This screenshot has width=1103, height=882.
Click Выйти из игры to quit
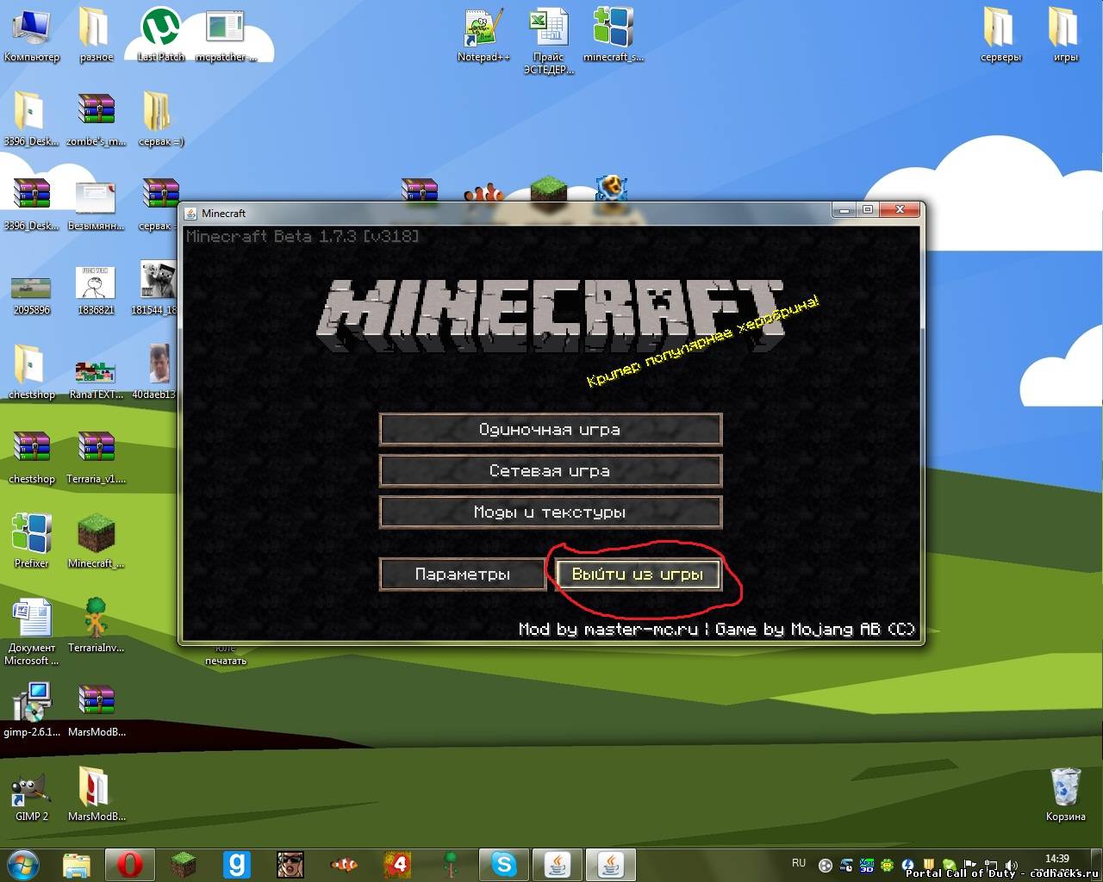pyautogui.click(x=638, y=575)
